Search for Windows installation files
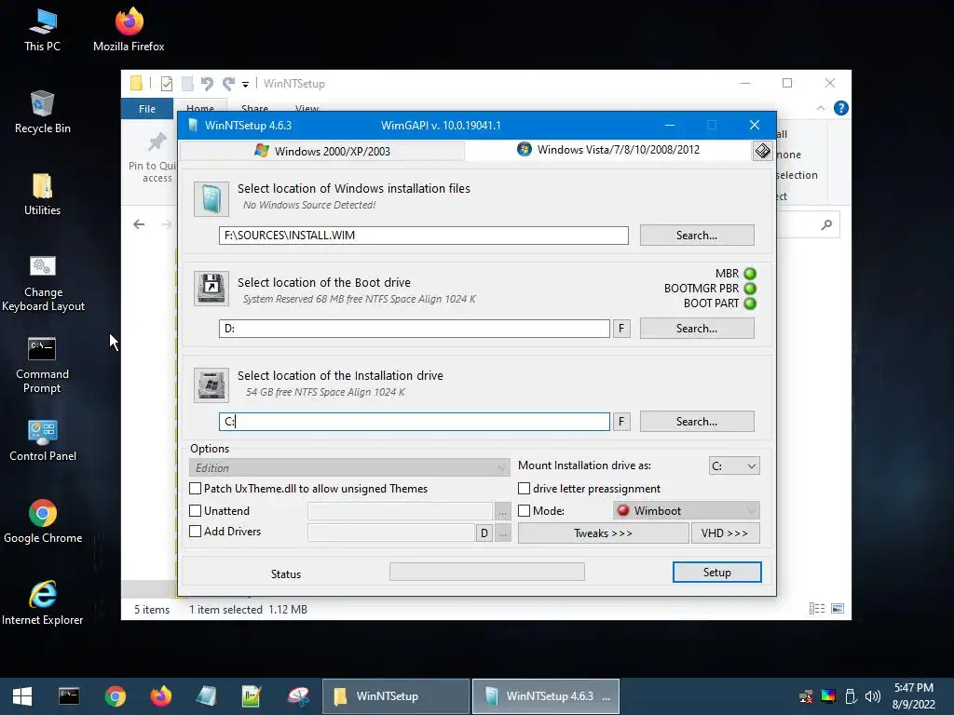Image resolution: width=954 pixels, height=715 pixels. (x=697, y=236)
